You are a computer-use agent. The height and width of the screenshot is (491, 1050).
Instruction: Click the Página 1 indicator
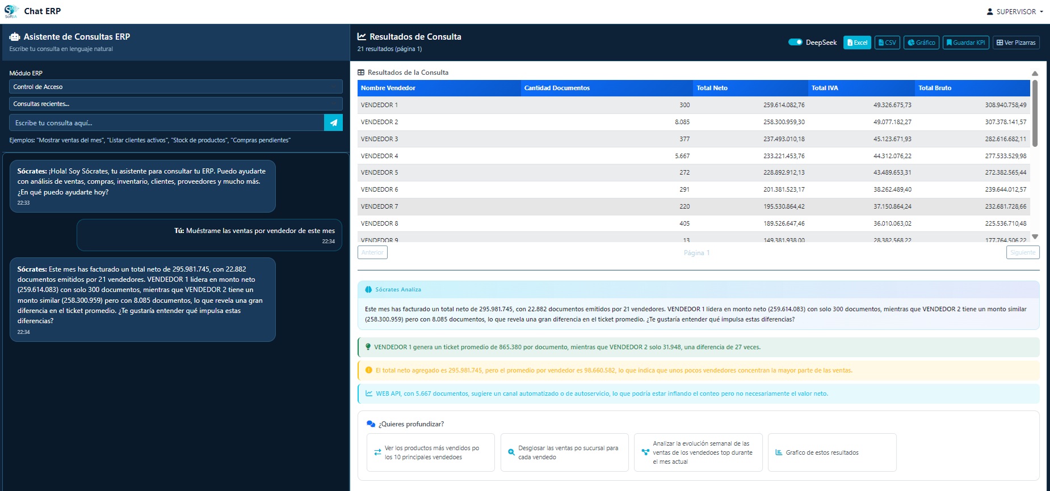click(696, 253)
